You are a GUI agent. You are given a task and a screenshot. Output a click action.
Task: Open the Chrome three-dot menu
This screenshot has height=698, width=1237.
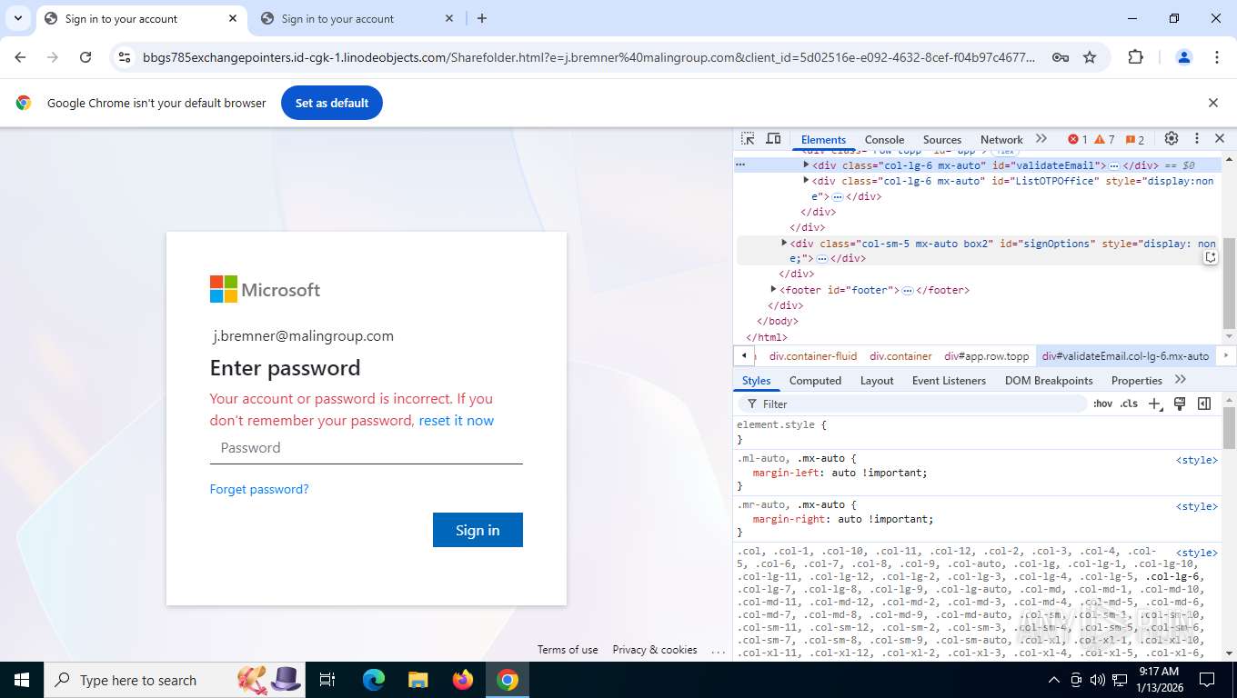pyautogui.click(x=1217, y=57)
